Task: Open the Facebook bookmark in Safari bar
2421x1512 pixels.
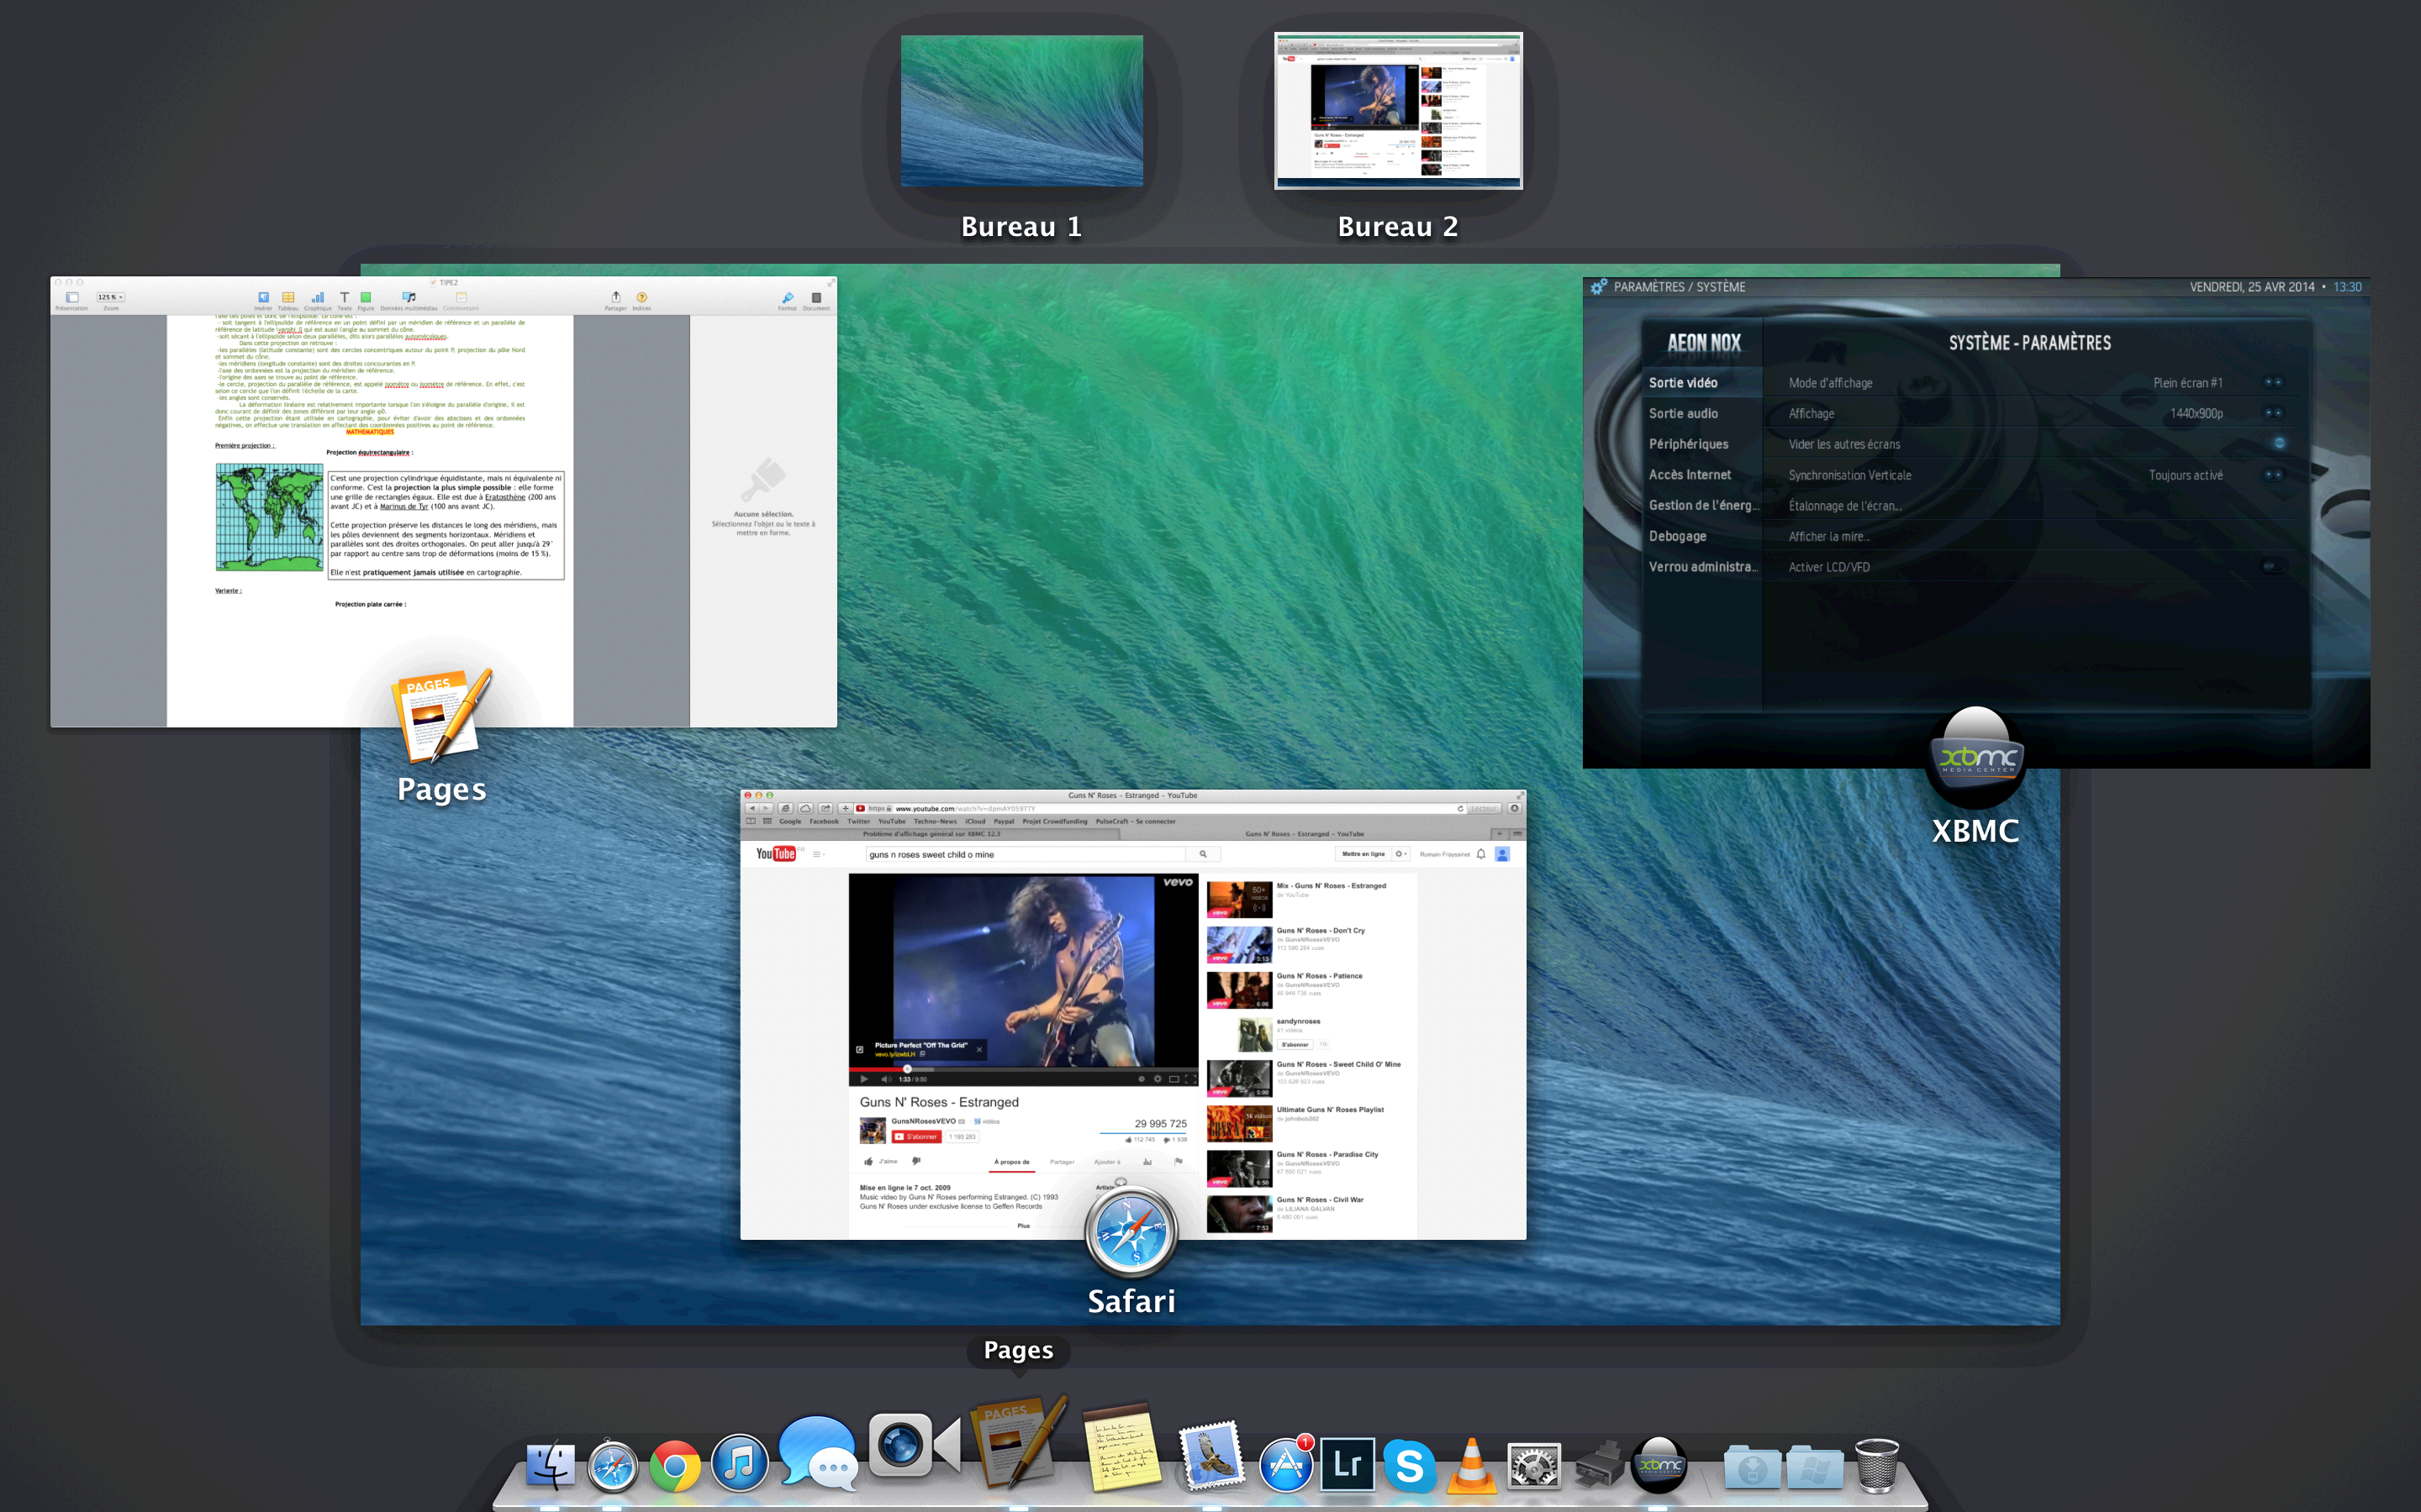Action: (x=825, y=821)
